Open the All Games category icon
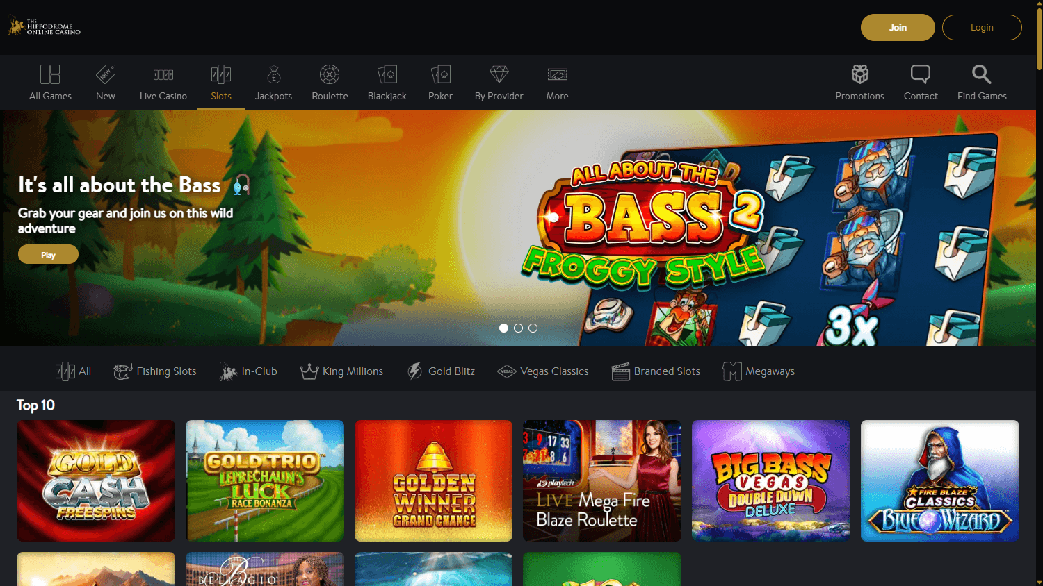This screenshot has height=586, width=1043. point(50,74)
